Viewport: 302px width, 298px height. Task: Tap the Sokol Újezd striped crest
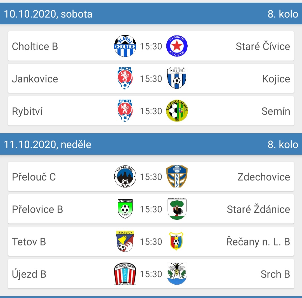125,274
